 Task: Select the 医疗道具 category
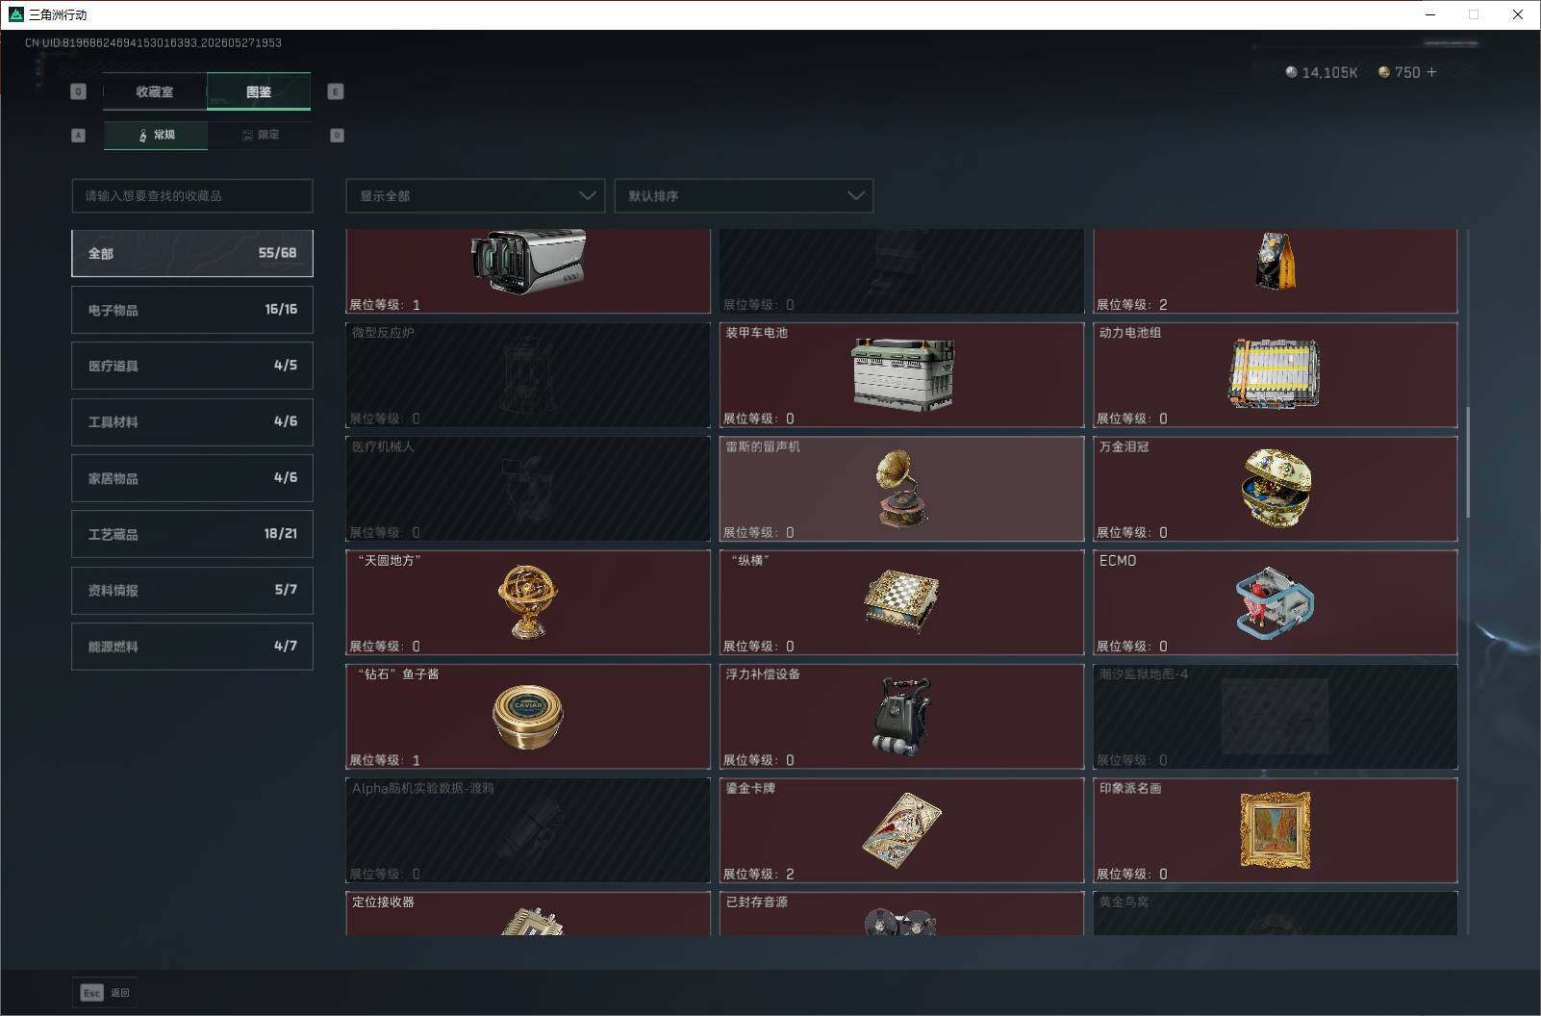tap(192, 366)
